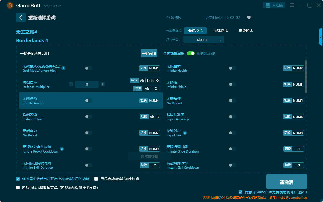Toggle Infinite Ammo switch on

pos(88,100)
